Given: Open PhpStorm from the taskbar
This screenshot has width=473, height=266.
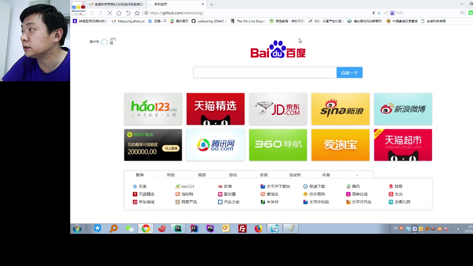Looking at the screenshot, I should tap(210, 229).
